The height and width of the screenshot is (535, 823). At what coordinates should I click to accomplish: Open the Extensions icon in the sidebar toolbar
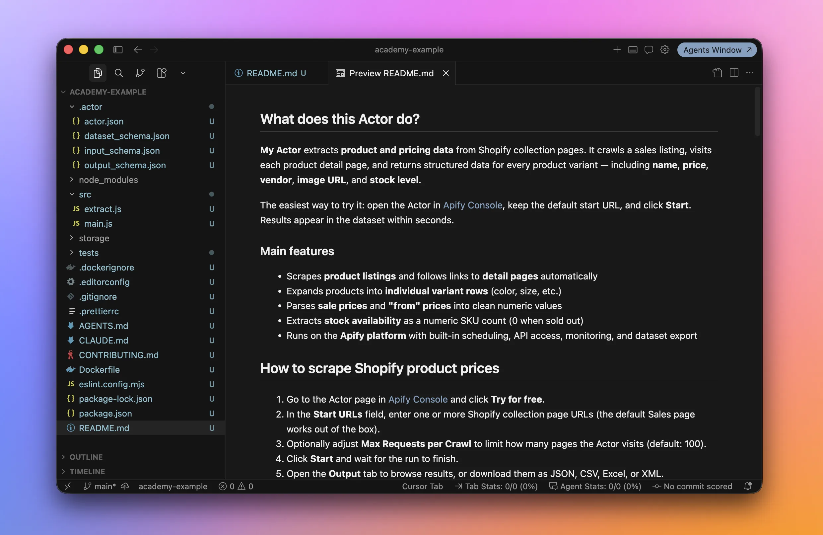tap(162, 73)
